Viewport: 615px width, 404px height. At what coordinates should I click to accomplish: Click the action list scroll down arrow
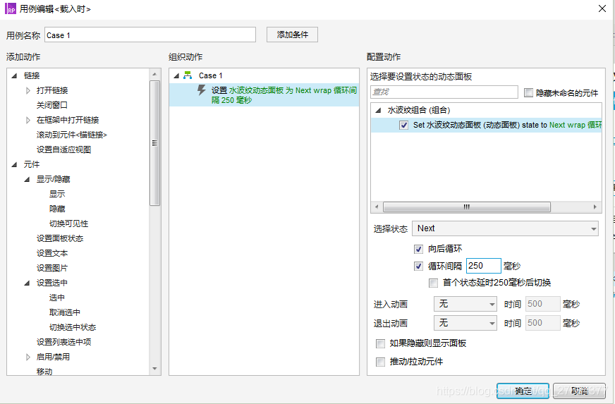154,369
